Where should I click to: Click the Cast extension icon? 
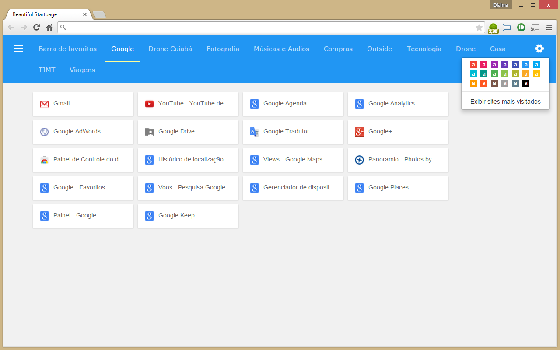coord(535,28)
